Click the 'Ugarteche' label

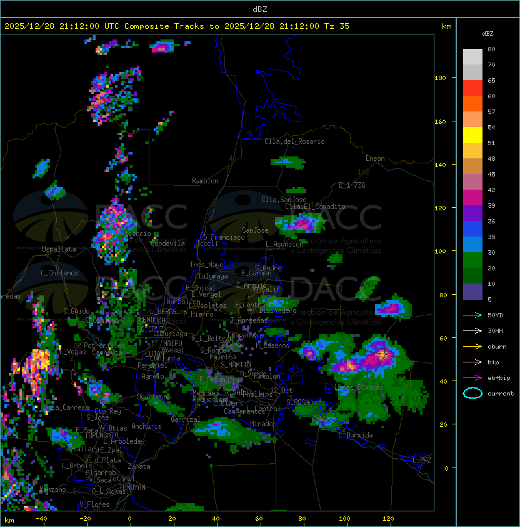click(x=154, y=397)
